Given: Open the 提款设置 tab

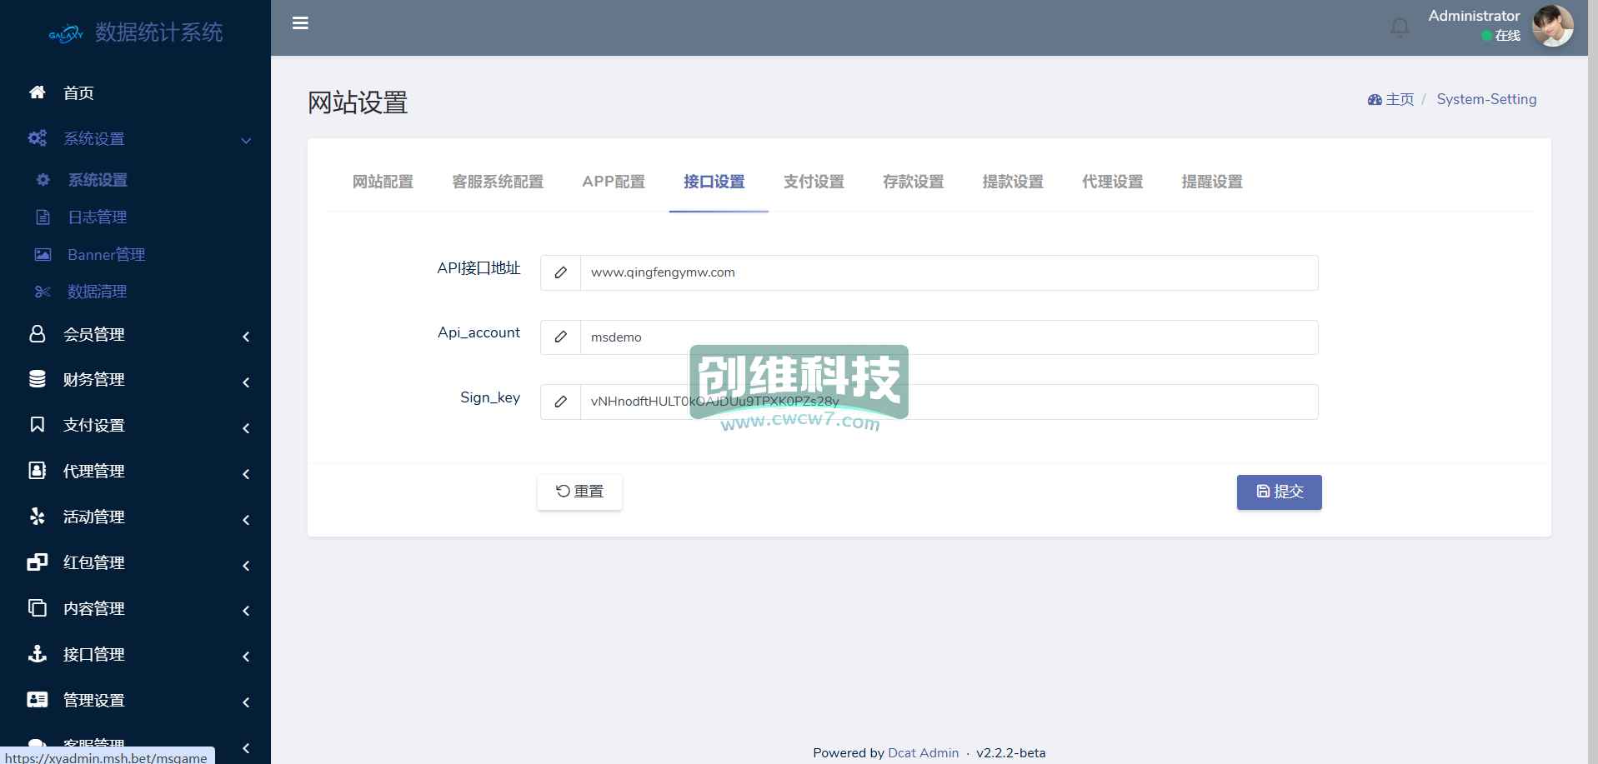Looking at the screenshot, I should point(1013,182).
